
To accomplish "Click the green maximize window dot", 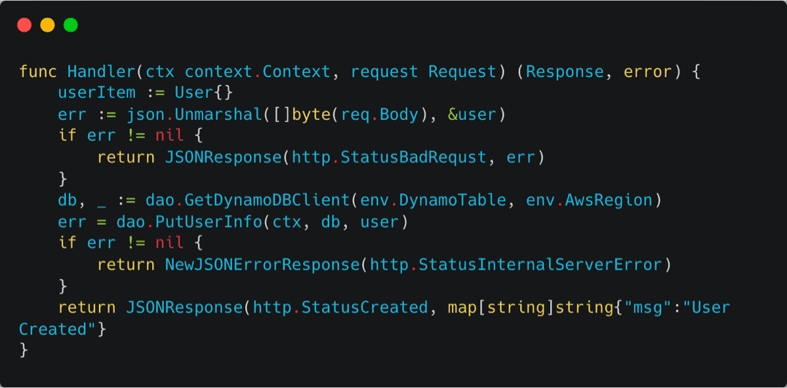I will coord(70,26).
